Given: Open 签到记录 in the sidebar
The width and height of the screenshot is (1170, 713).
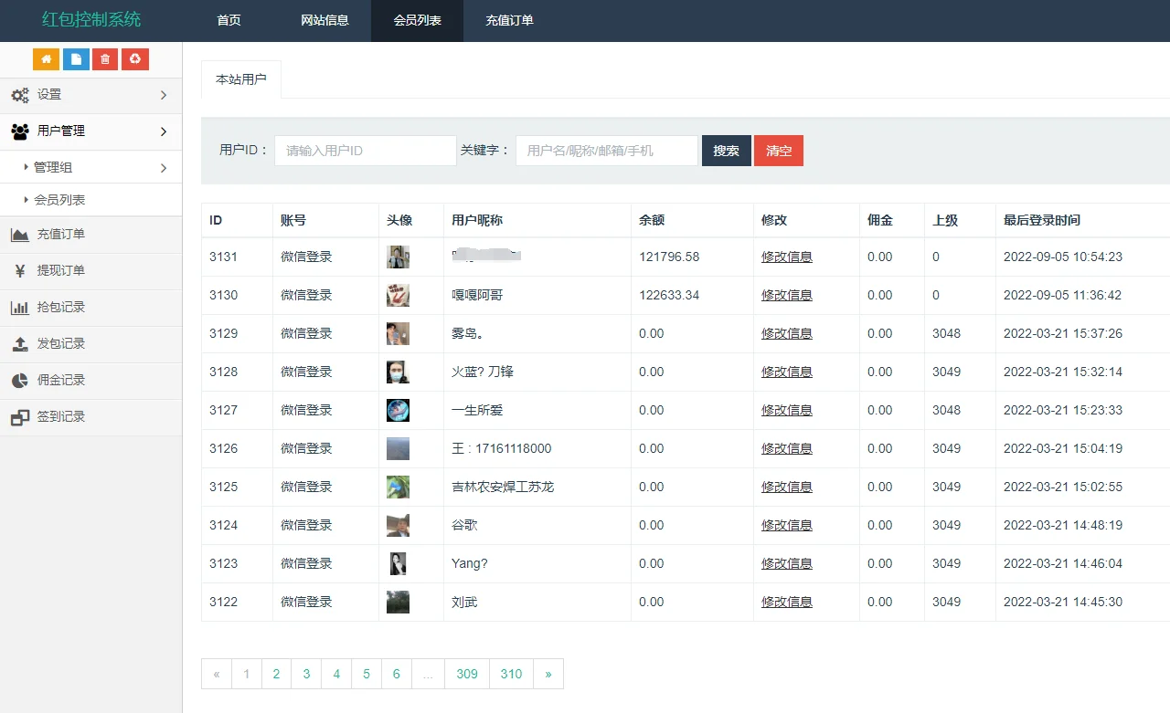Looking at the screenshot, I should (60, 417).
